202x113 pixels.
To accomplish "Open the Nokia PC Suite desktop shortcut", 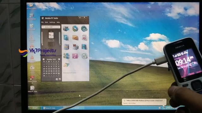I will pyautogui.click(x=32, y=89).
